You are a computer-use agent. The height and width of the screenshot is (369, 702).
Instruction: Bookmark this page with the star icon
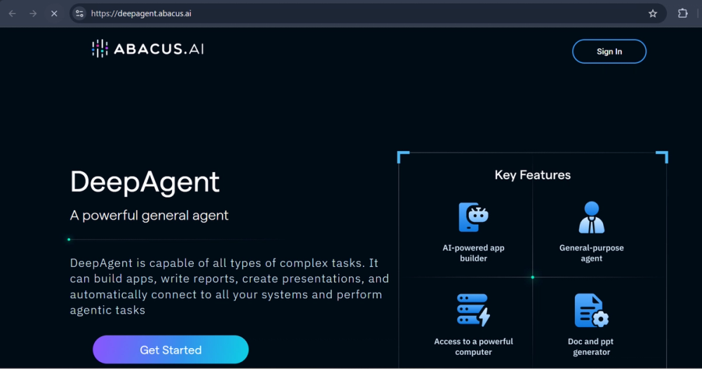(653, 13)
